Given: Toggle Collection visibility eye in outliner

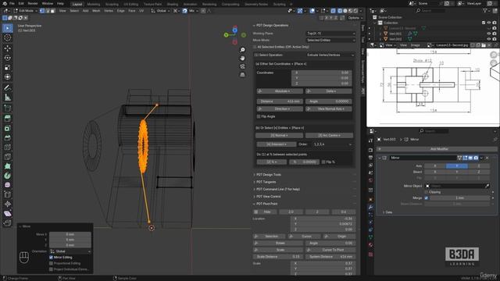Looking at the screenshot, I should (489, 23).
